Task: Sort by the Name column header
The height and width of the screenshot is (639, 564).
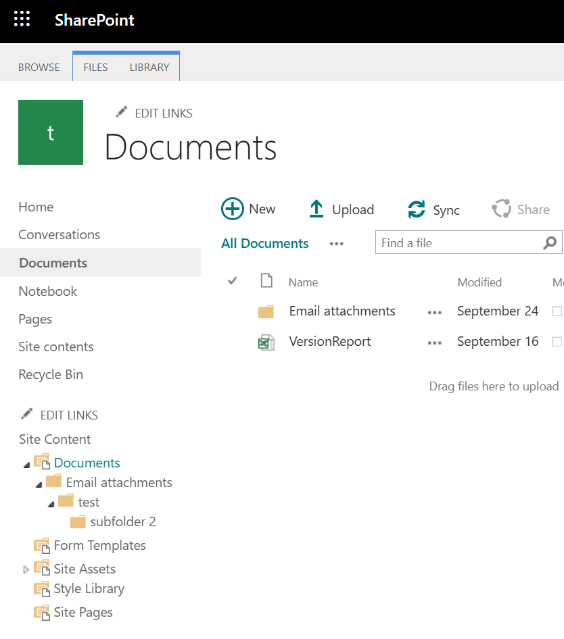Action: click(303, 282)
